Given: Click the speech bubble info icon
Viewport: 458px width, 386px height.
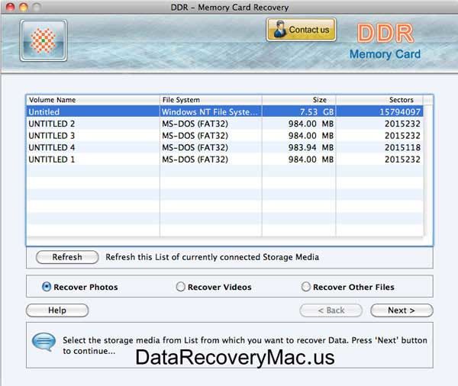Looking at the screenshot, I should [44, 342].
